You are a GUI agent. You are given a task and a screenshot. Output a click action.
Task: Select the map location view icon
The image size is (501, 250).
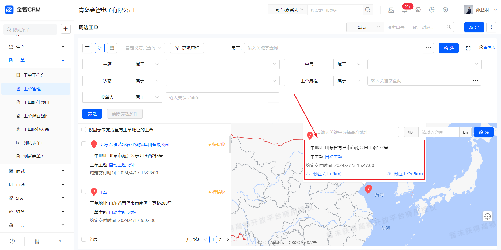[100, 48]
